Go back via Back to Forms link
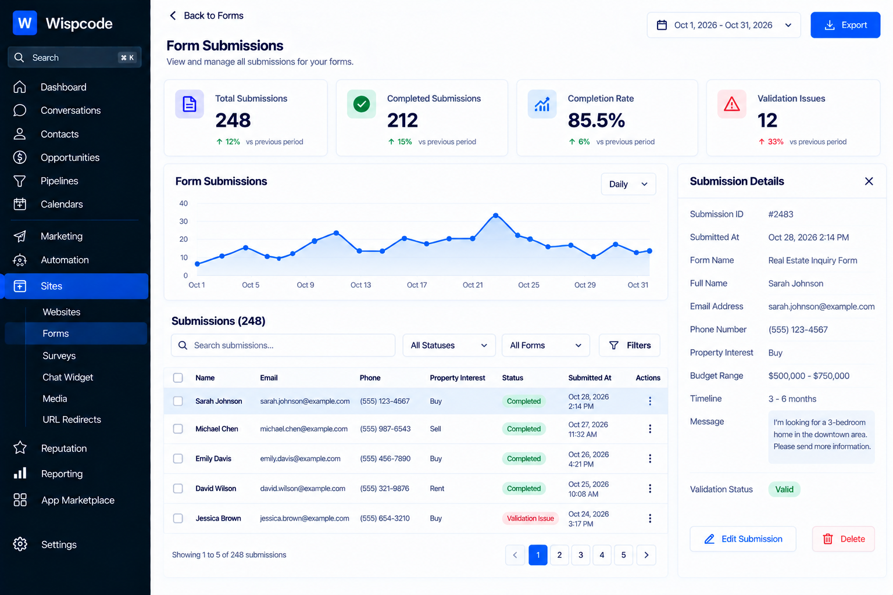Screen dimensions: 893x595 [x=206, y=16]
